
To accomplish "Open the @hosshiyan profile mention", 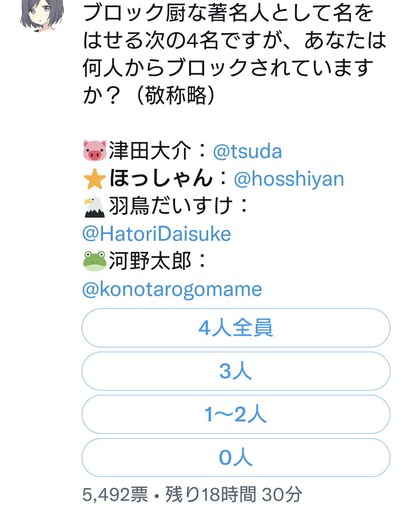I will click(289, 179).
